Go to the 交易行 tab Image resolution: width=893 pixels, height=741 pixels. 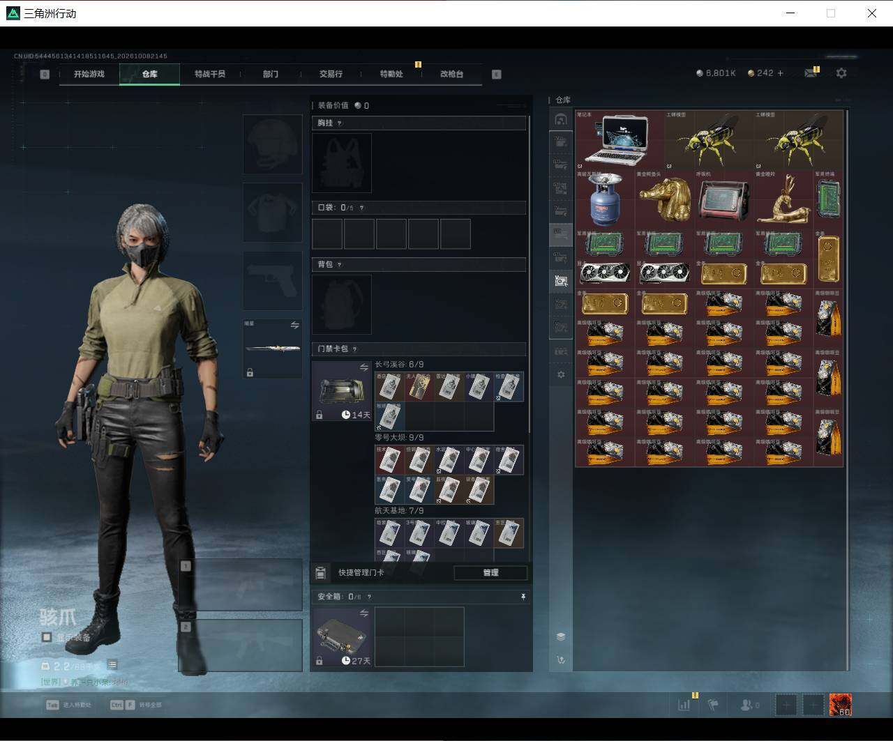[331, 74]
